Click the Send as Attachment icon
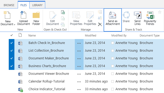The image size is (164, 93). point(113,15)
